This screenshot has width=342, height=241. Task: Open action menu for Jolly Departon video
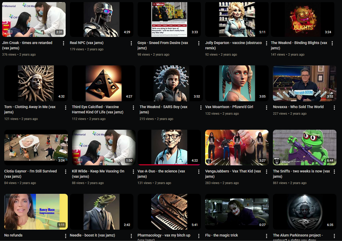(267, 43)
